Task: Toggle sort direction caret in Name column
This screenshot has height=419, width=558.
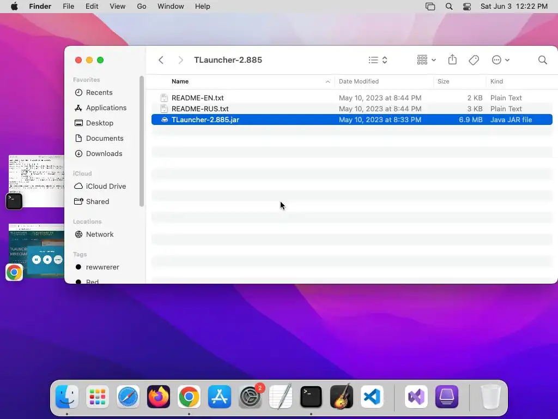Action: pyautogui.click(x=327, y=82)
